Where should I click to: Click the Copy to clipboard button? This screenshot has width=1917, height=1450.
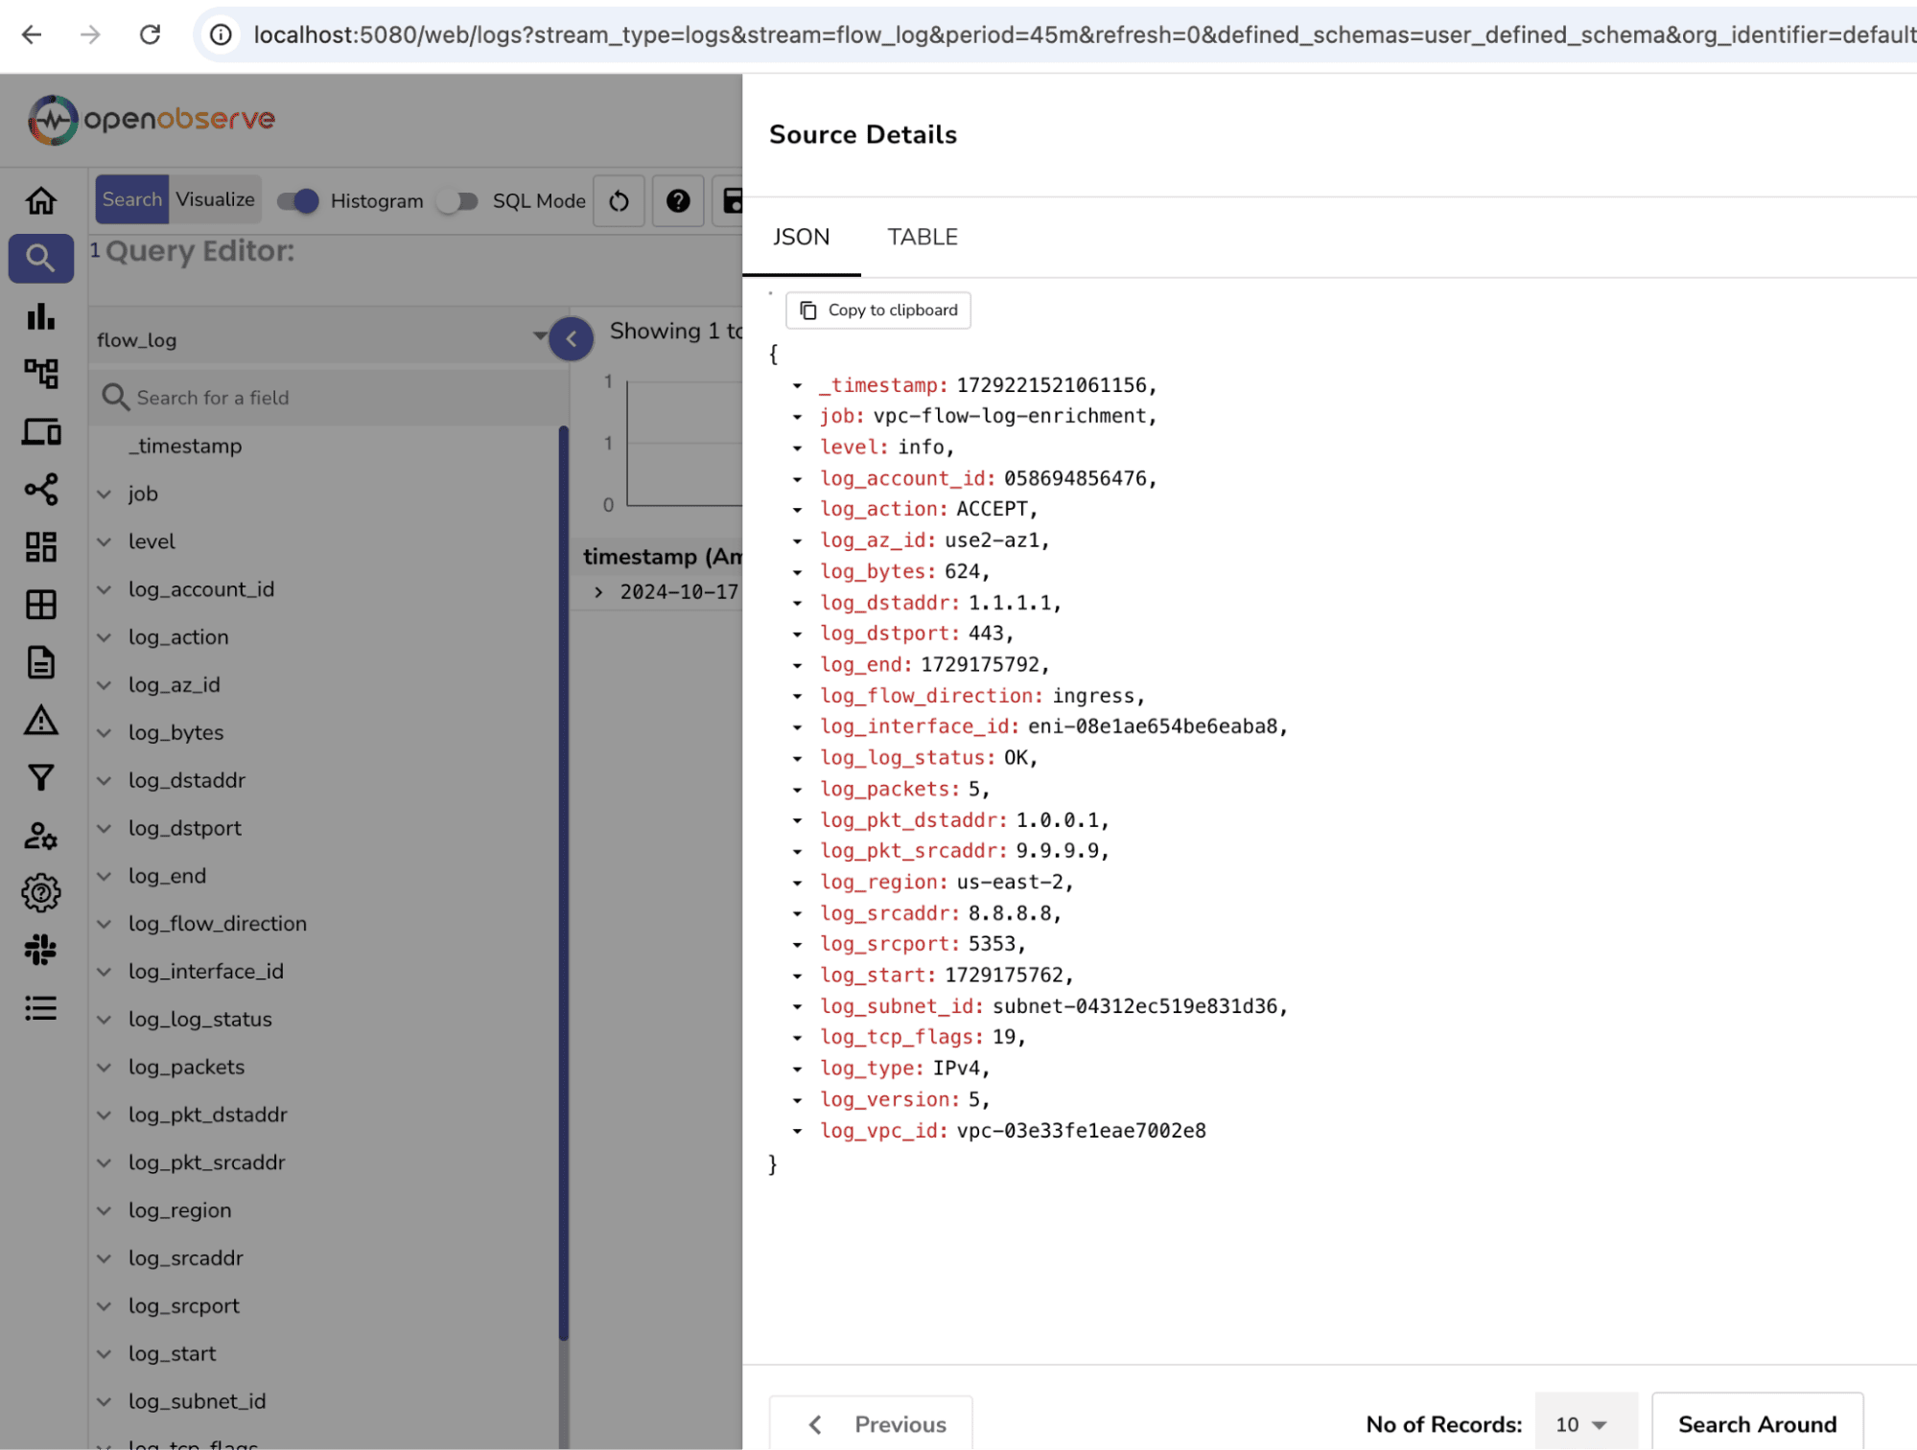877,310
